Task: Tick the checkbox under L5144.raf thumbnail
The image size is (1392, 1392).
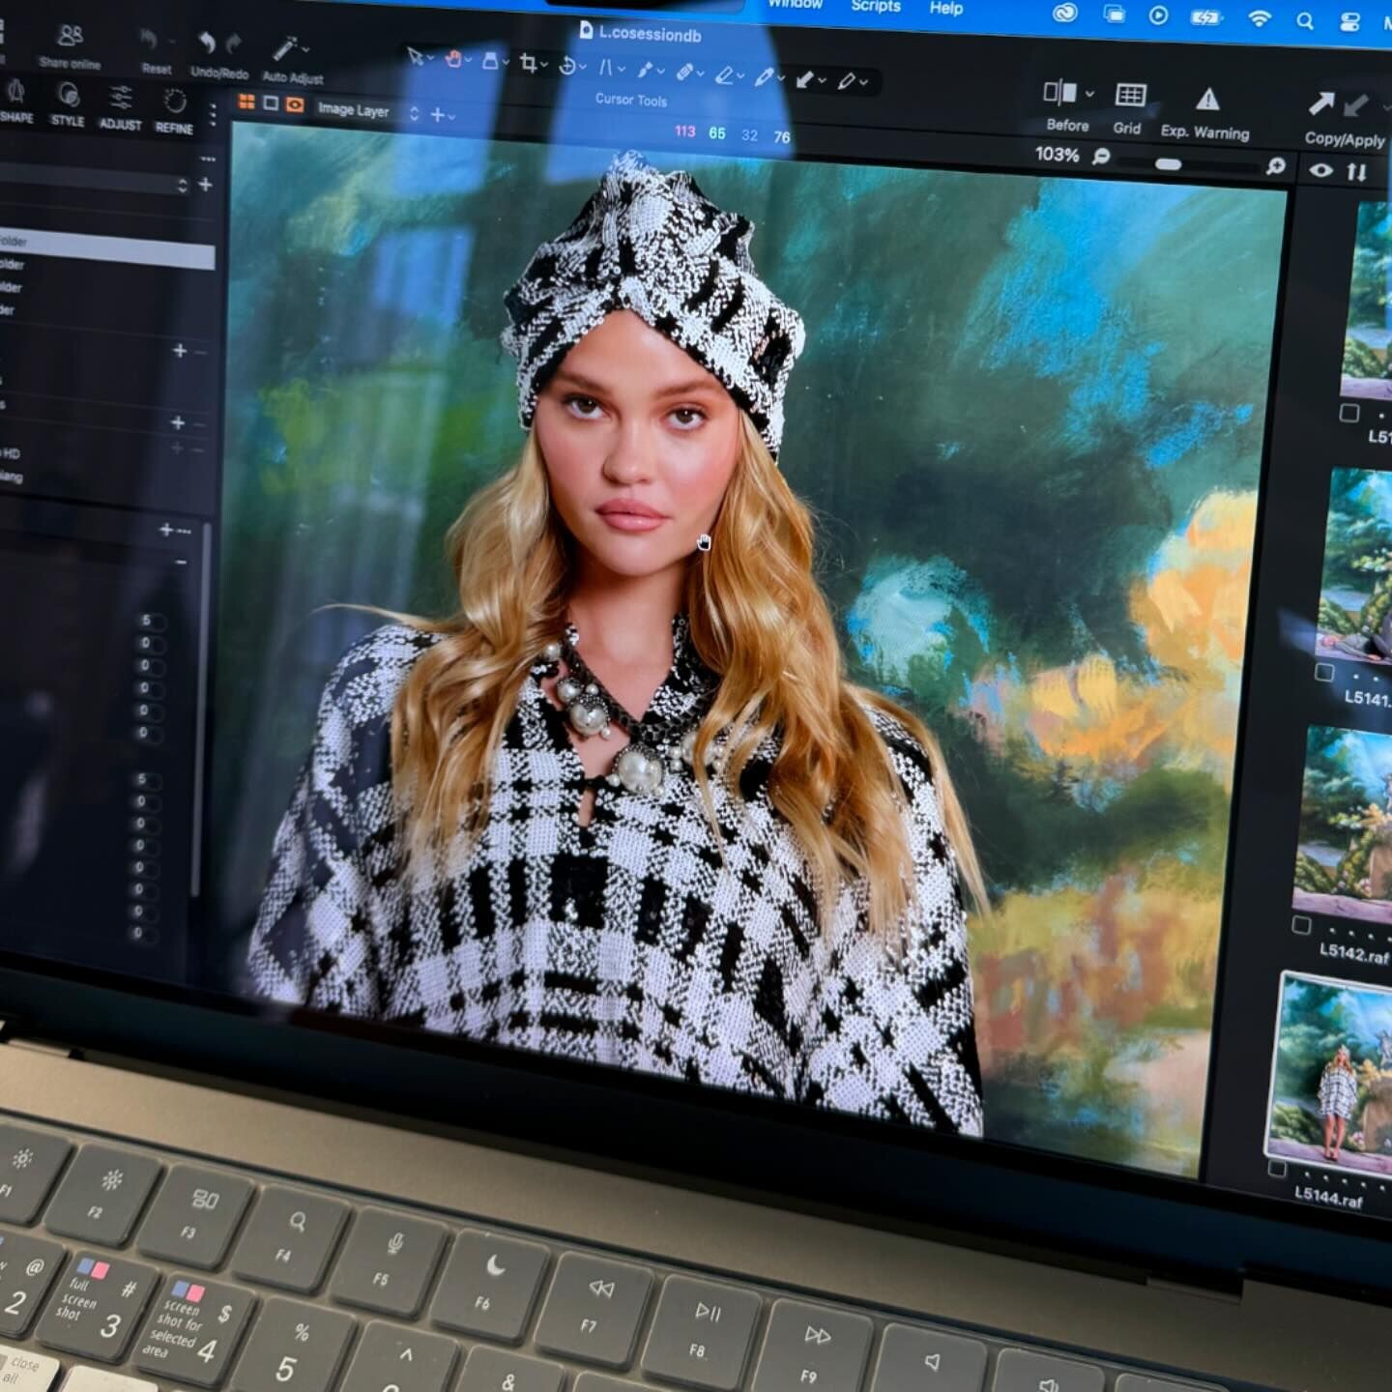Action: tap(1277, 1169)
